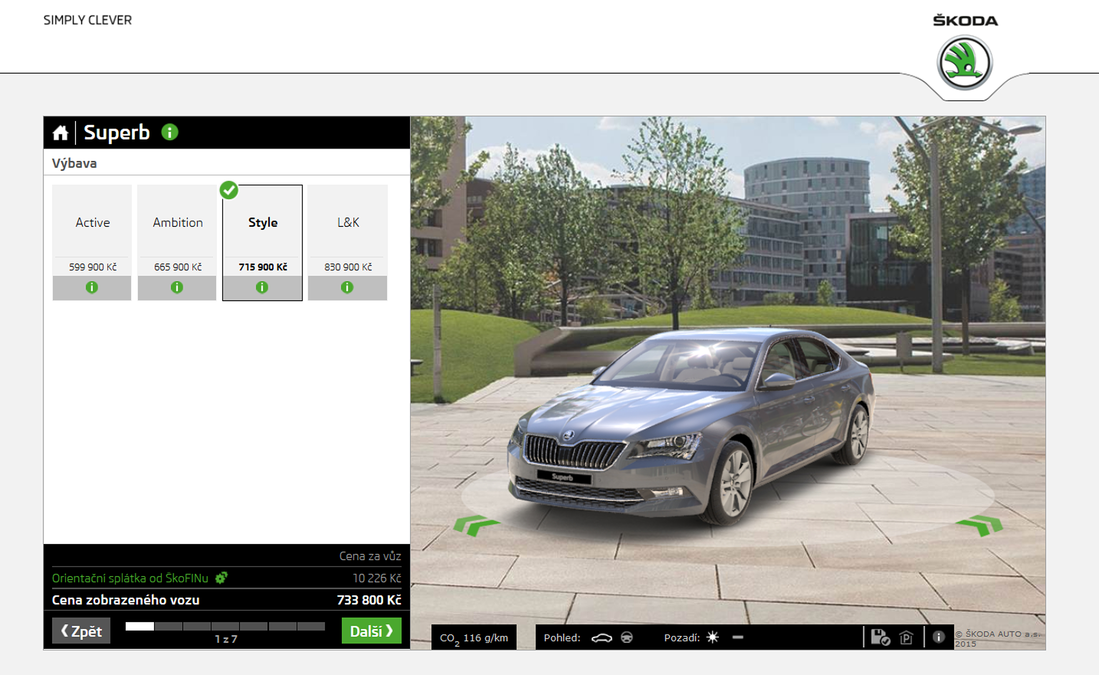Select the L&K trim card
Screen dimensions: 1099x675
pyautogui.click(x=347, y=242)
